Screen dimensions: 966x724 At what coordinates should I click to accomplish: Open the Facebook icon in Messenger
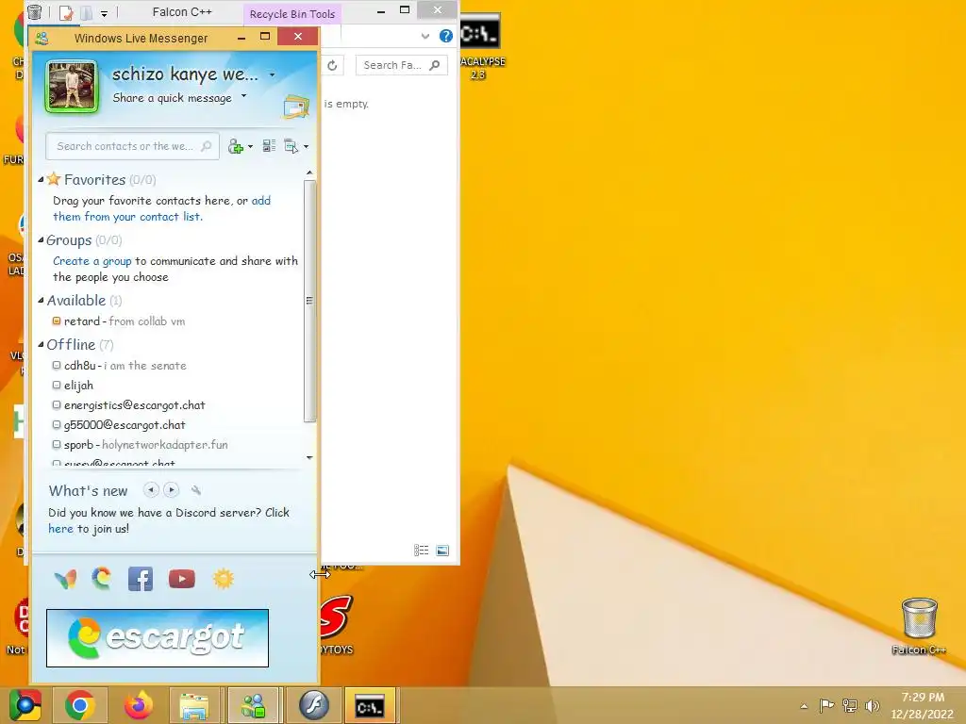(x=141, y=580)
